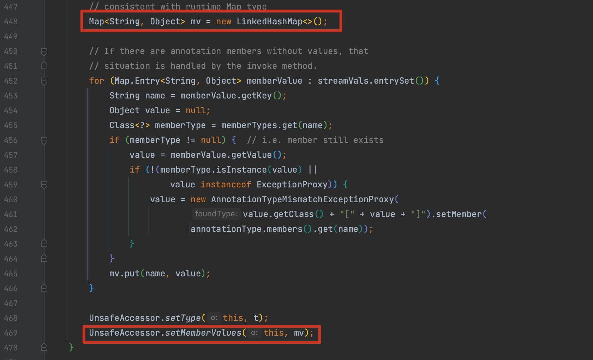Click the 'consistent with runtime Map type' comment

click(178, 6)
